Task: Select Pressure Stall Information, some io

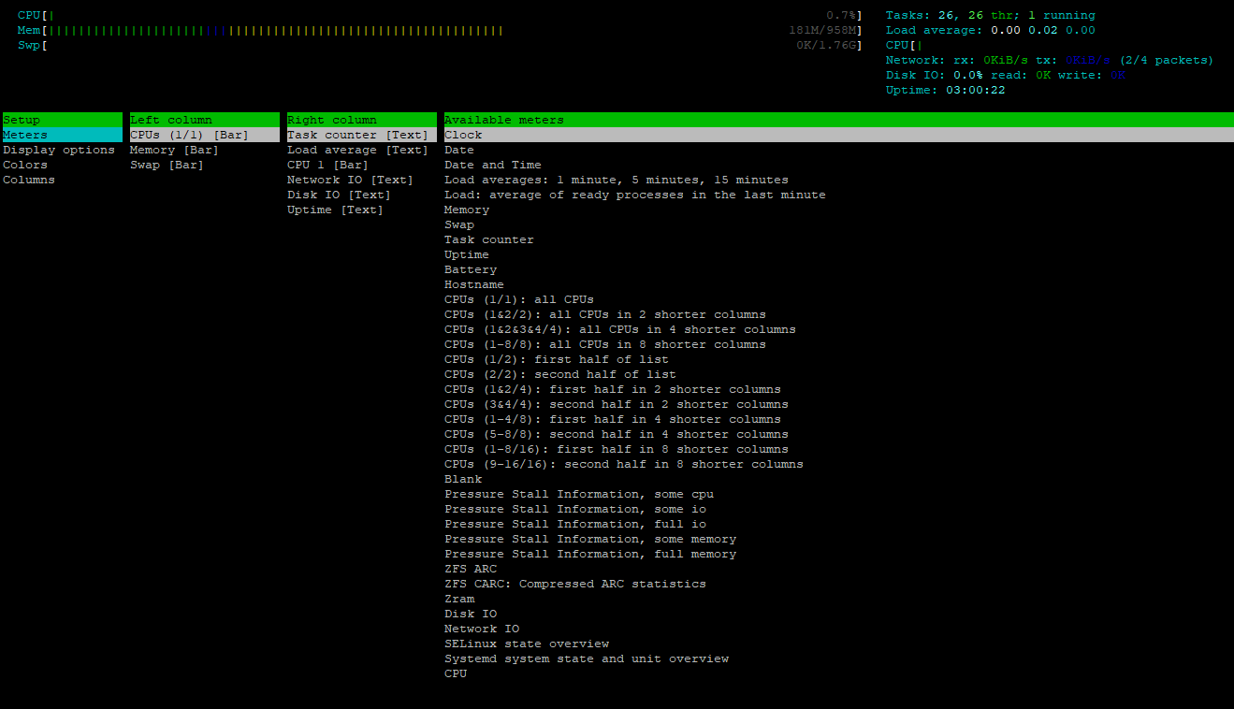Action: [575, 509]
